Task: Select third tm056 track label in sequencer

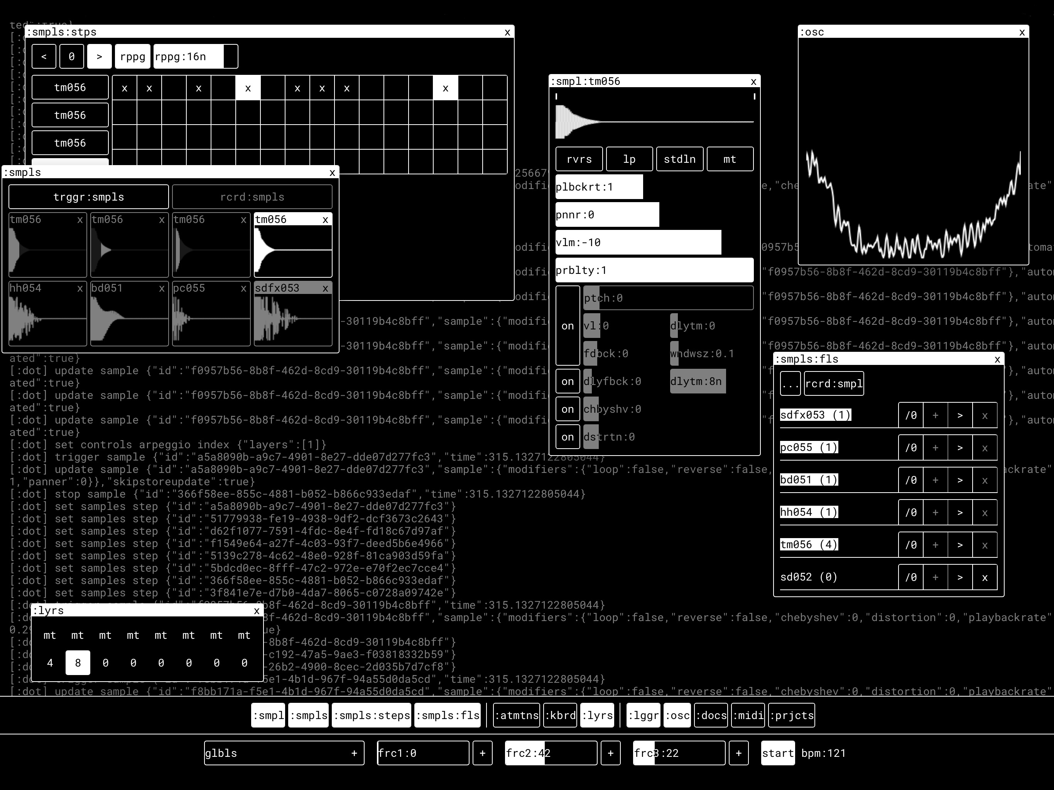Action: [70, 143]
